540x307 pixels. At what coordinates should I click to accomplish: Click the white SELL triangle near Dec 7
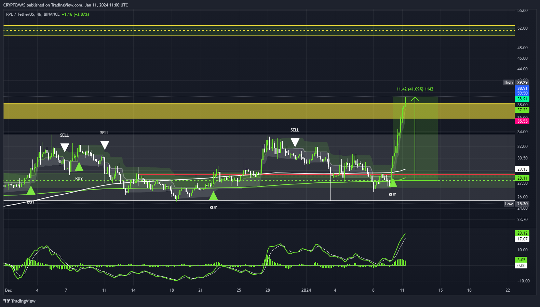[65, 148]
